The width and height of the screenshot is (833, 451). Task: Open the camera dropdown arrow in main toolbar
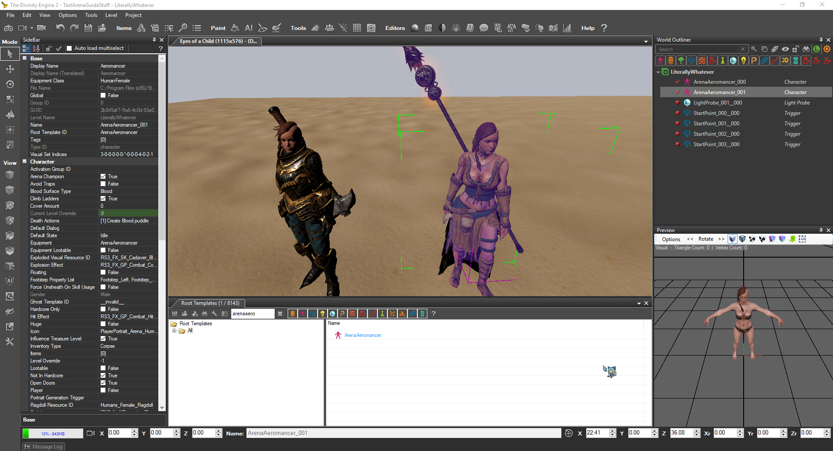pyautogui.click(x=32, y=28)
